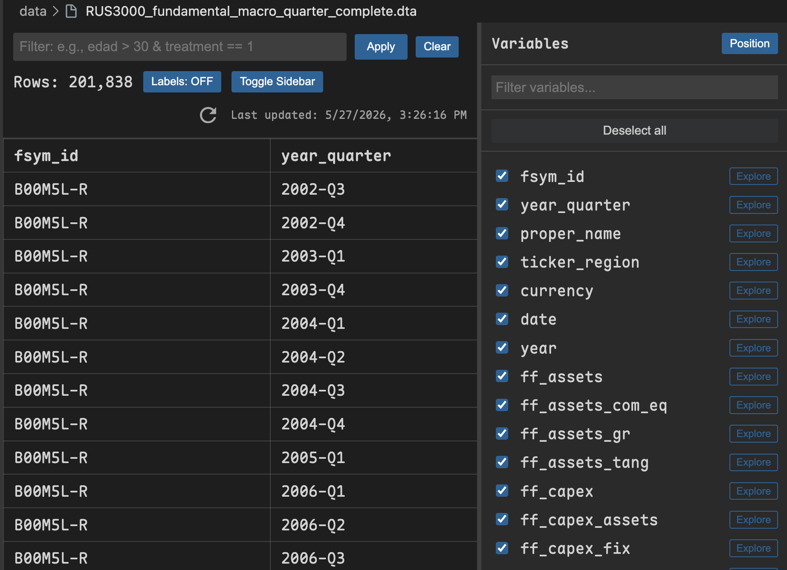Select the 2004-Q3 year_quarter cell
Image resolution: width=787 pixels, height=570 pixels.
click(x=373, y=391)
